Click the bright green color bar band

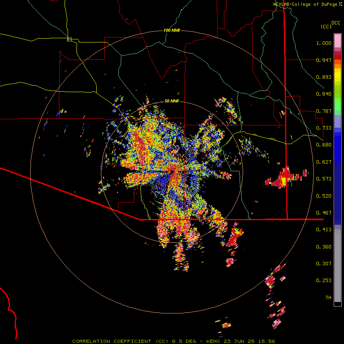coord(338,104)
